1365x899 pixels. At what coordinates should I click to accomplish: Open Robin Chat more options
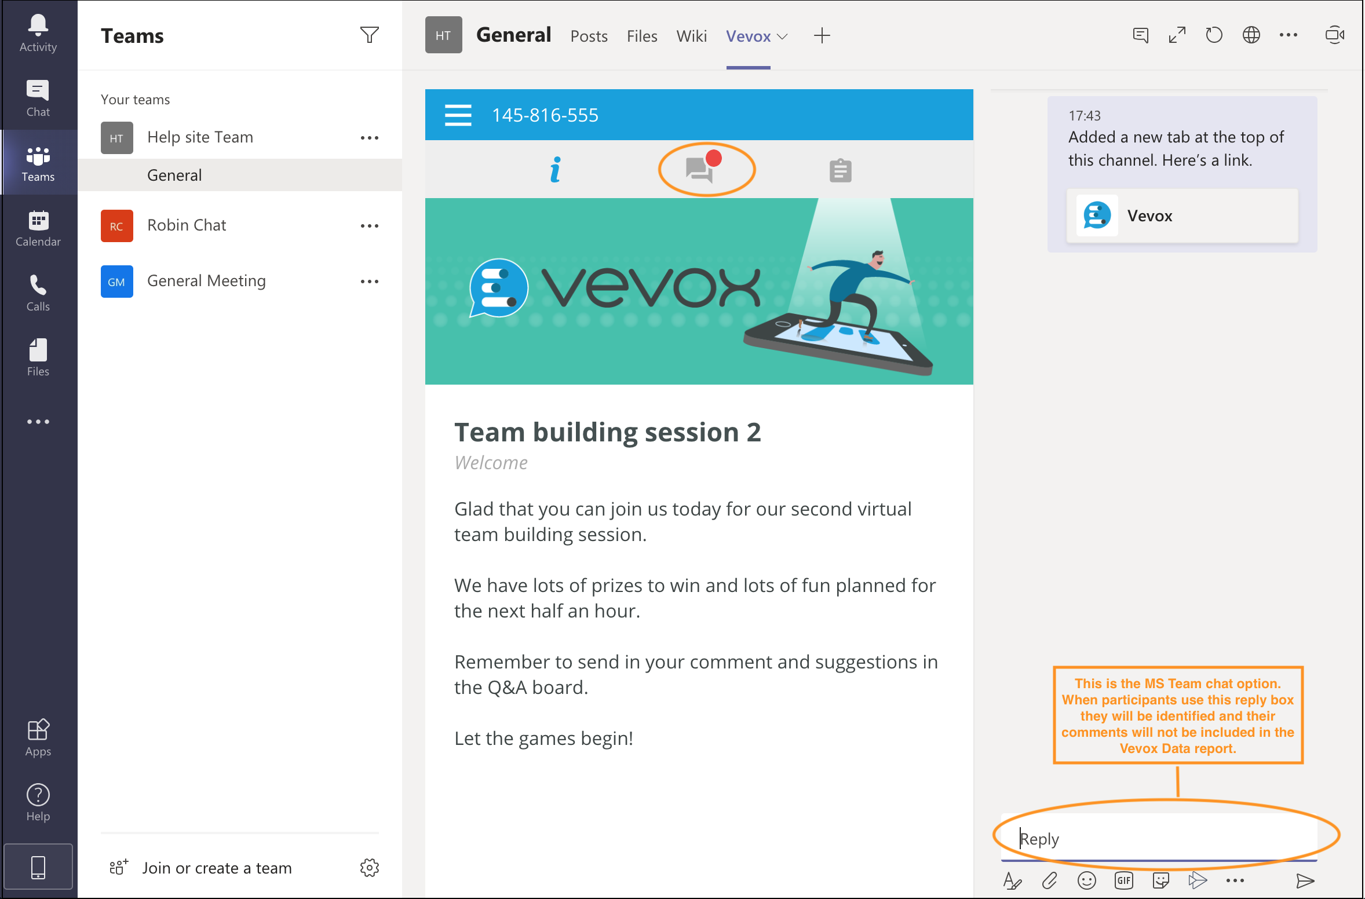[x=369, y=226]
